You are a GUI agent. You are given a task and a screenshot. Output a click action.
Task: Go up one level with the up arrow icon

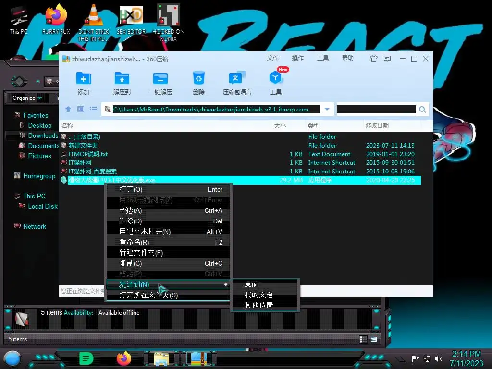(x=68, y=109)
